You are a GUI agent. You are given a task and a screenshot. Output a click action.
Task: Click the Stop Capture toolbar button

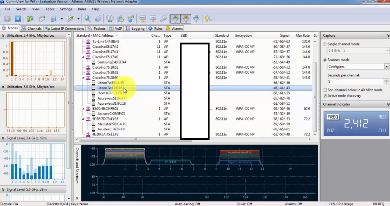18,18
